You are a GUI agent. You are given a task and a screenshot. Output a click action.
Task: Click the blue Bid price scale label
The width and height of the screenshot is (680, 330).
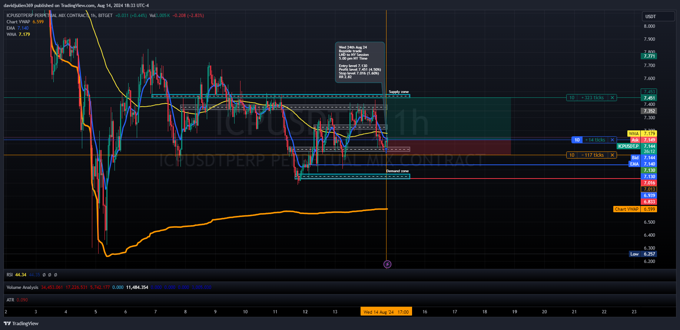[643, 158]
